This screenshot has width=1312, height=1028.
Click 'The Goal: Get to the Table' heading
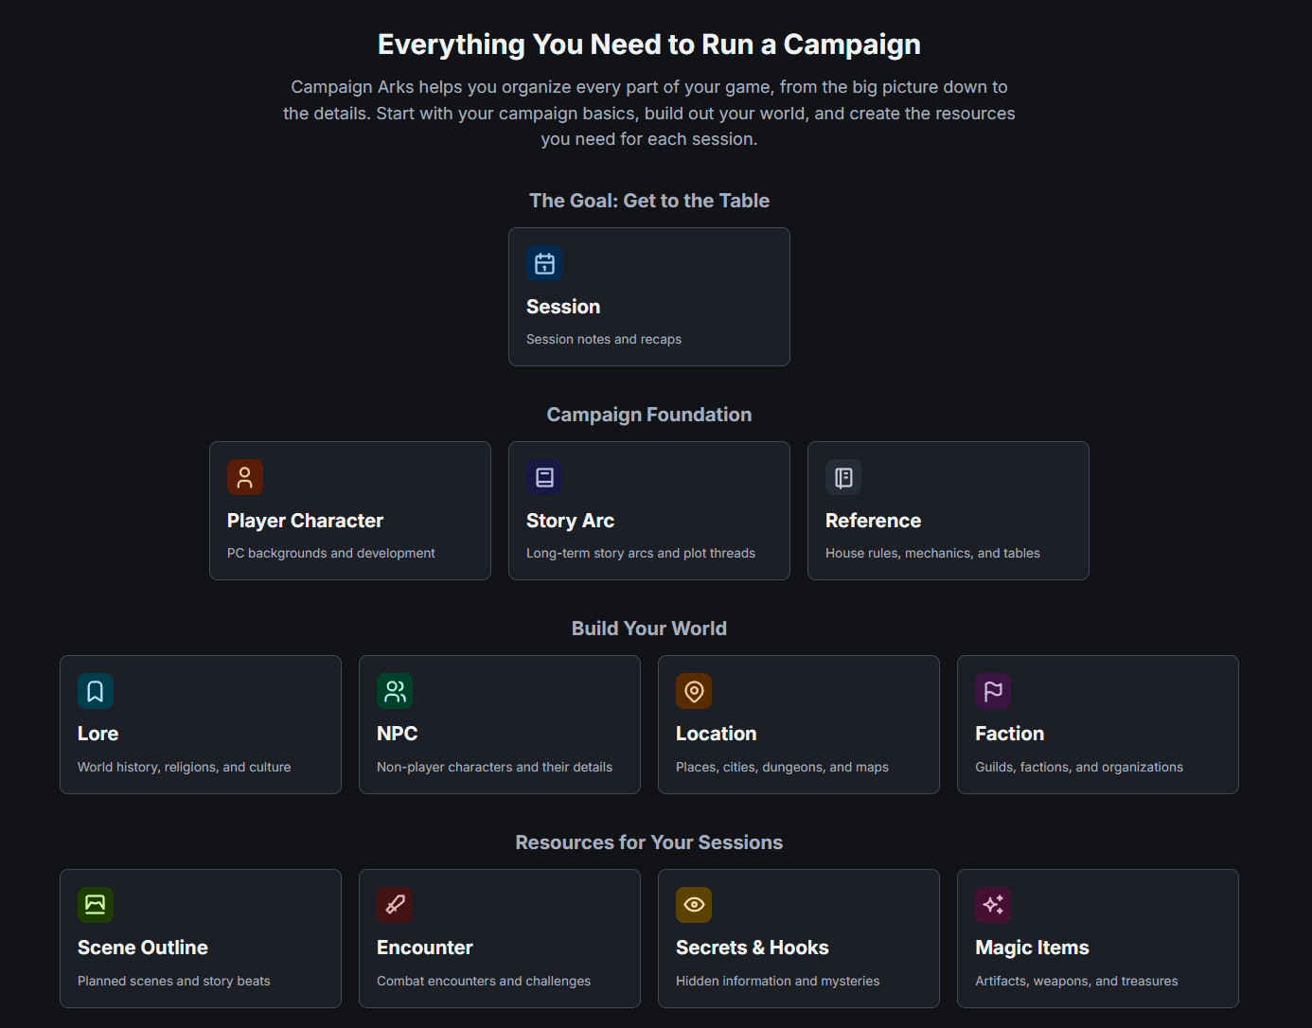(649, 201)
